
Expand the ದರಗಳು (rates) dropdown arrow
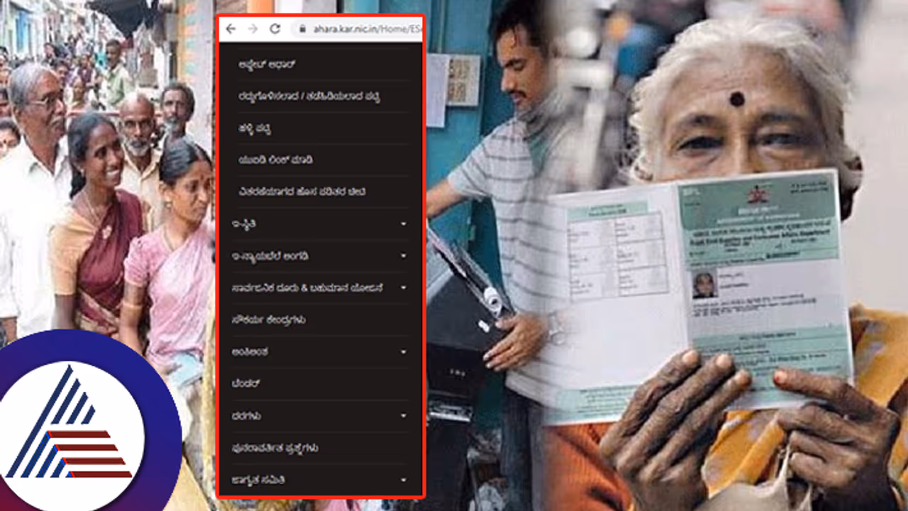tap(404, 416)
